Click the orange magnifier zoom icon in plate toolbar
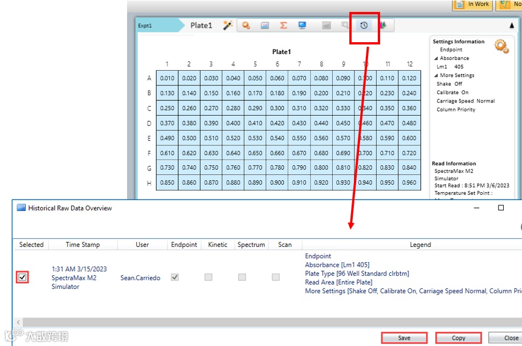The image size is (522, 346). [x=246, y=25]
